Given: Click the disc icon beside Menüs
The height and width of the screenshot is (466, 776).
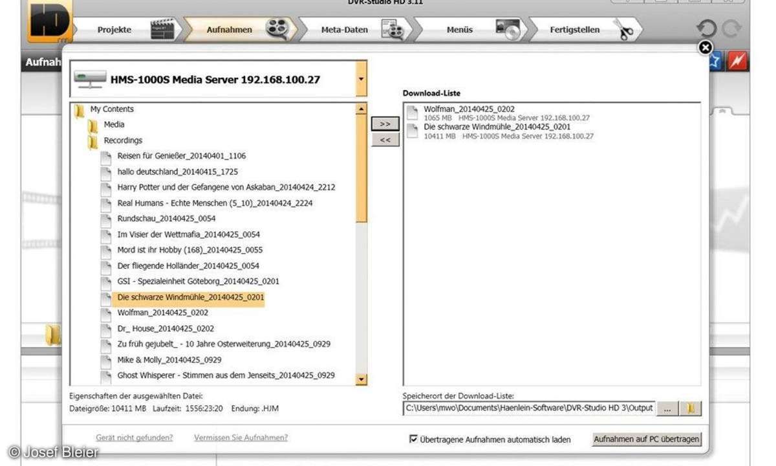Looking at the screenshot, I should pos(508,29).
